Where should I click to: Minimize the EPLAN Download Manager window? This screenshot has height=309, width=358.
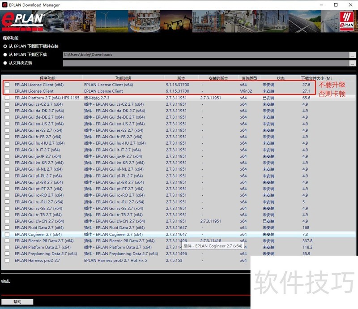pyautogui.click(x=321, y=5)
